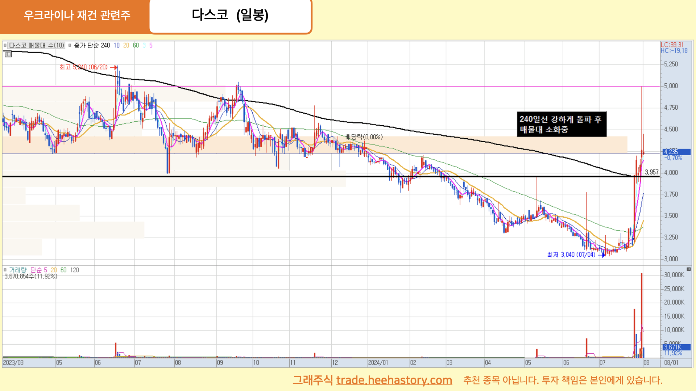
Task: Open the trade.heehastory.com link
Action: click(394, 380)
